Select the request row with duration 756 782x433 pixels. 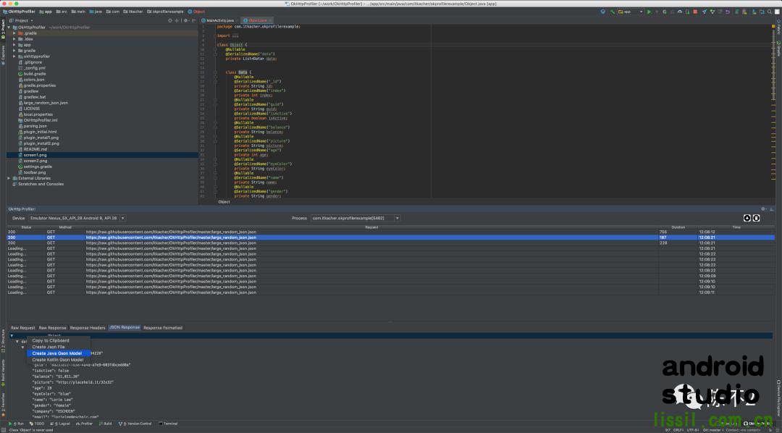pos(390,232)
